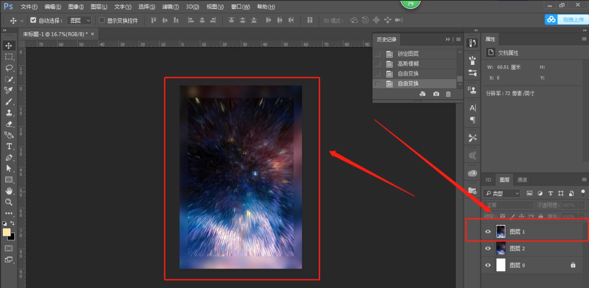Viewport: 589px width, 288px height.
Task: Open the 滤镜(T) menu
Action: 171,7
